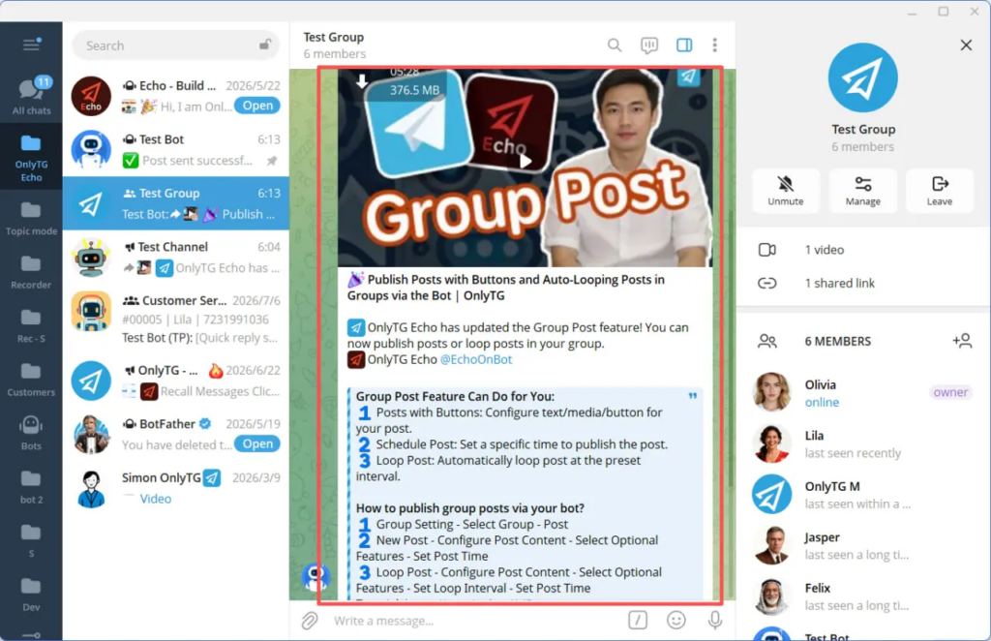
Task: Open the main hamburger menu
Action: click(x=31, y=45)
